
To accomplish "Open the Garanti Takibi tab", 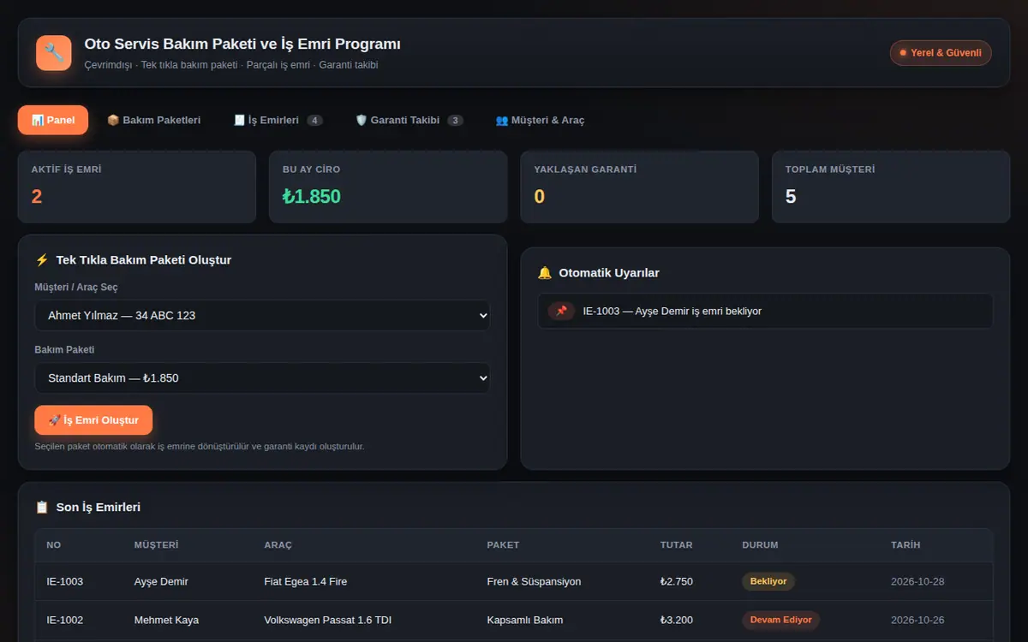I will 409,120.
